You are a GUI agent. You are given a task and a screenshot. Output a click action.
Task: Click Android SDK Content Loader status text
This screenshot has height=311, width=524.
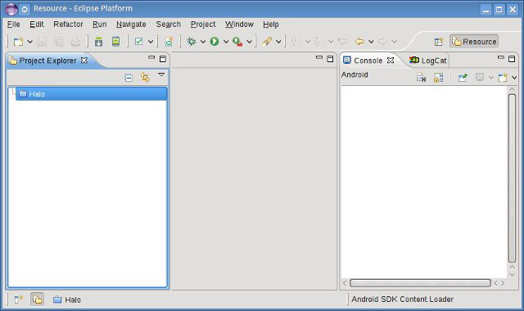pyautogui.click(x=402, y=300)
